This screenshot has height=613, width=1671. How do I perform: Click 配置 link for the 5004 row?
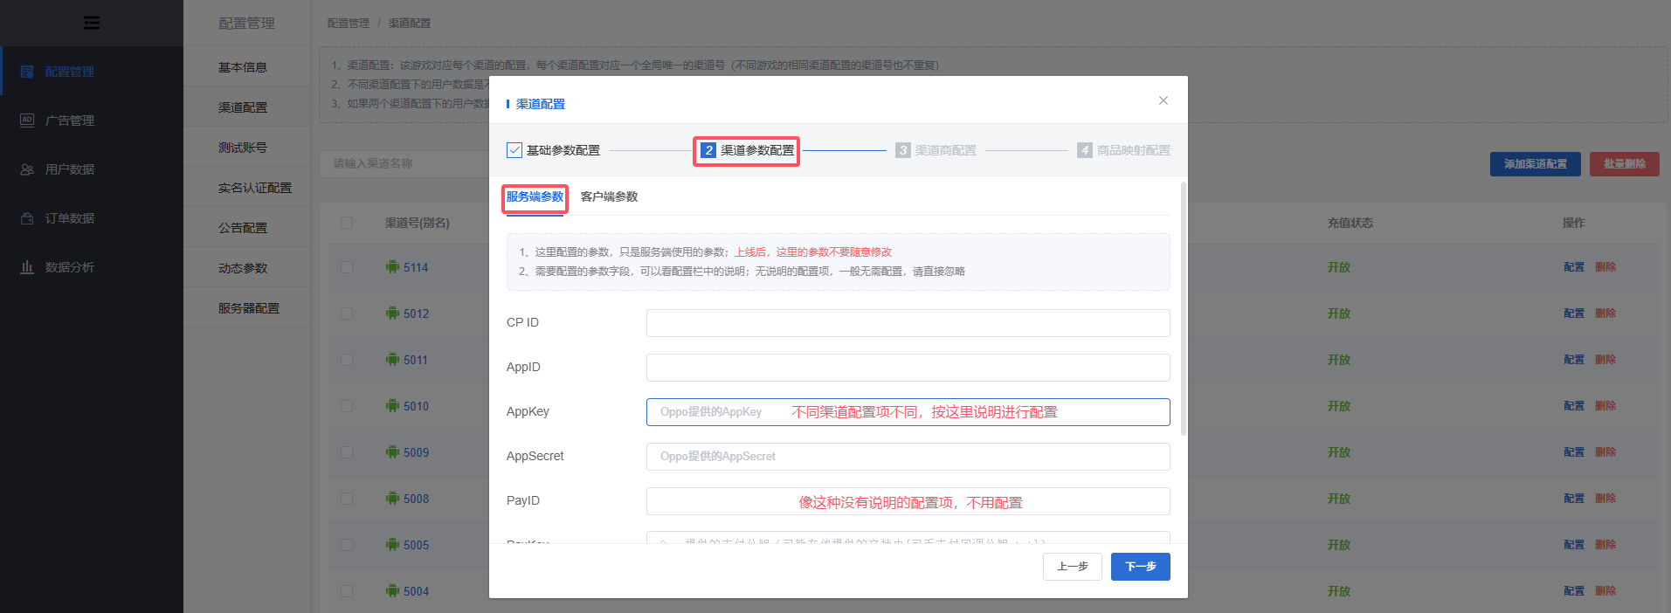[1574, 591]
